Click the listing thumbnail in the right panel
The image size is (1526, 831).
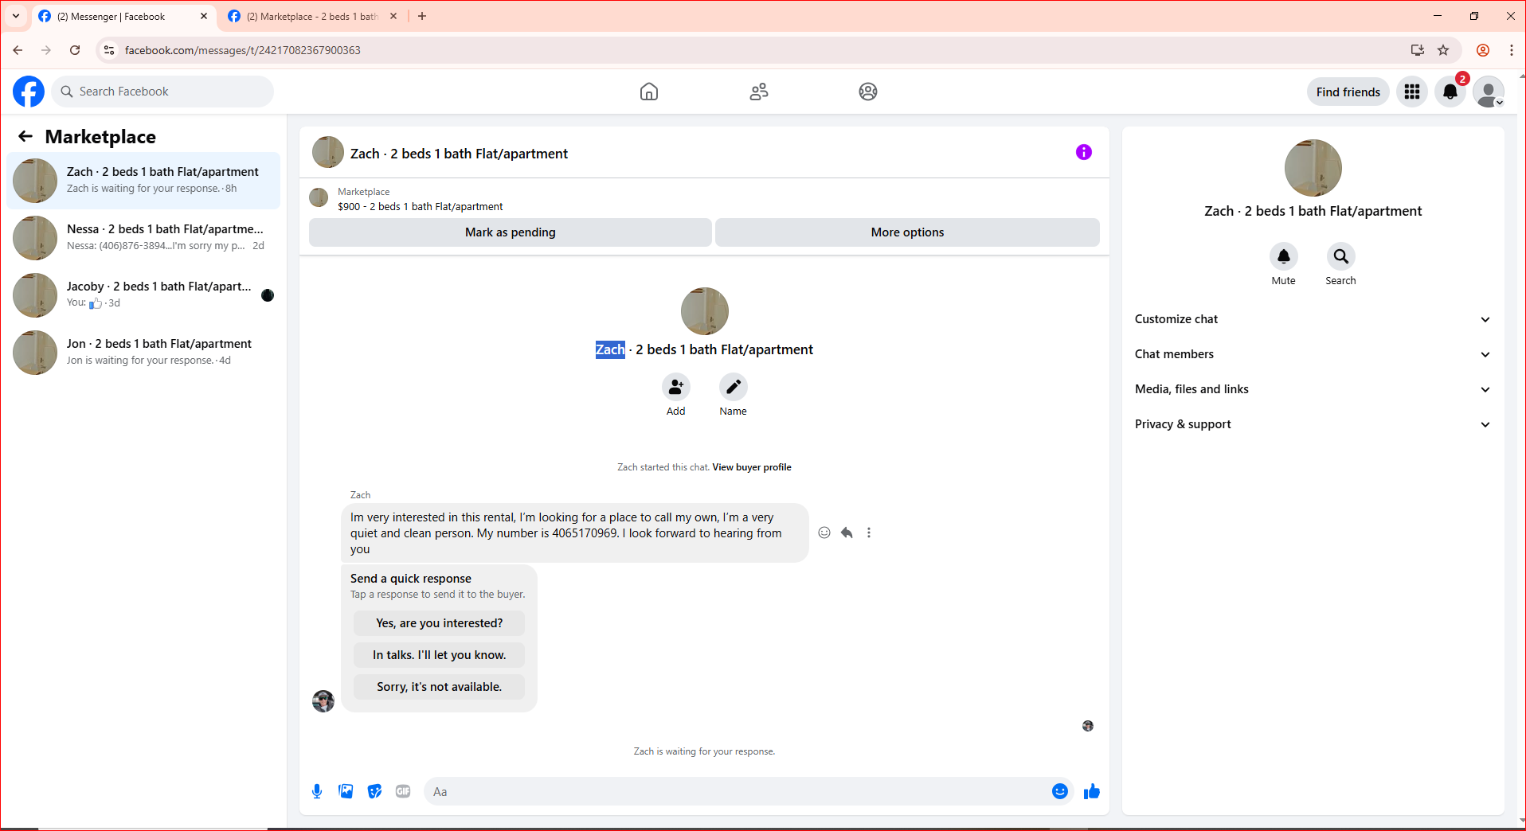(1313, 168)
